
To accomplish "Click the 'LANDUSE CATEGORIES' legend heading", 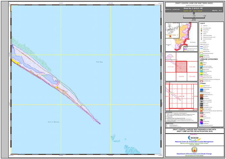I will point(209,59).
